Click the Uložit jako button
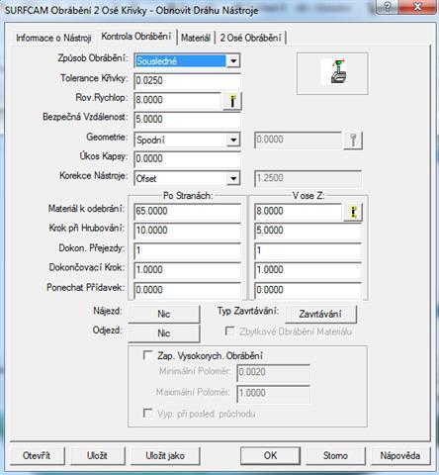Viewport: 439px width, 475px height. (x=165, y=456)
